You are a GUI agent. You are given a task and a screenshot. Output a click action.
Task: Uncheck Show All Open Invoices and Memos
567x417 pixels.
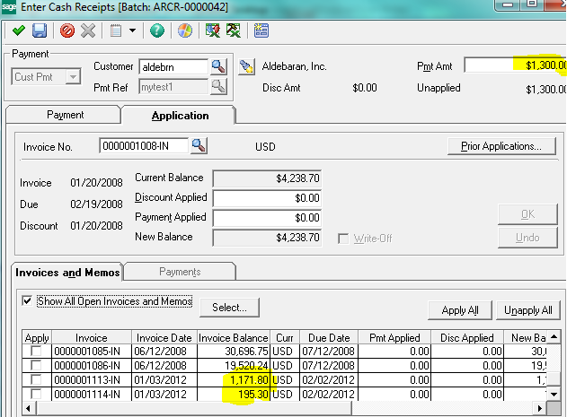pyautogui.click(x=28, y=301)
